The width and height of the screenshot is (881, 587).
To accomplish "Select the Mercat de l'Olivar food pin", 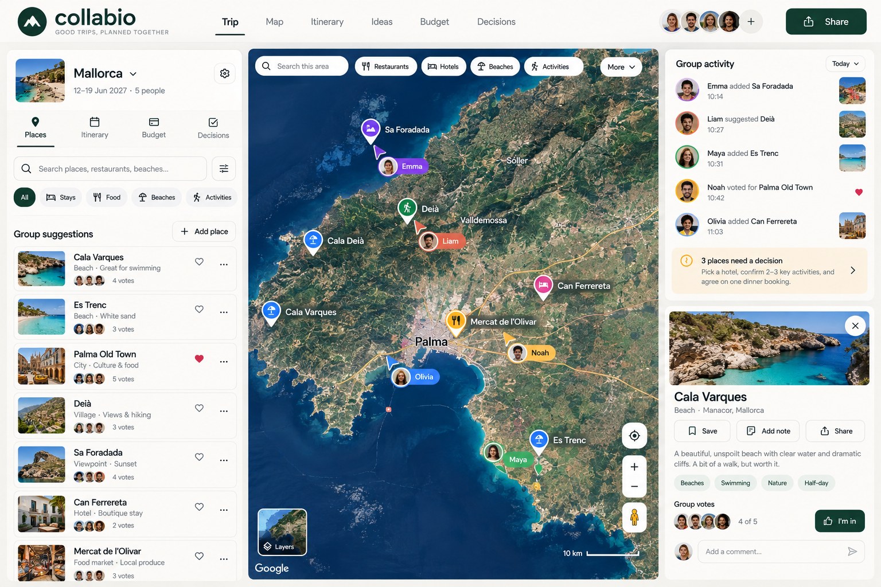I will (x=455, y=323).
